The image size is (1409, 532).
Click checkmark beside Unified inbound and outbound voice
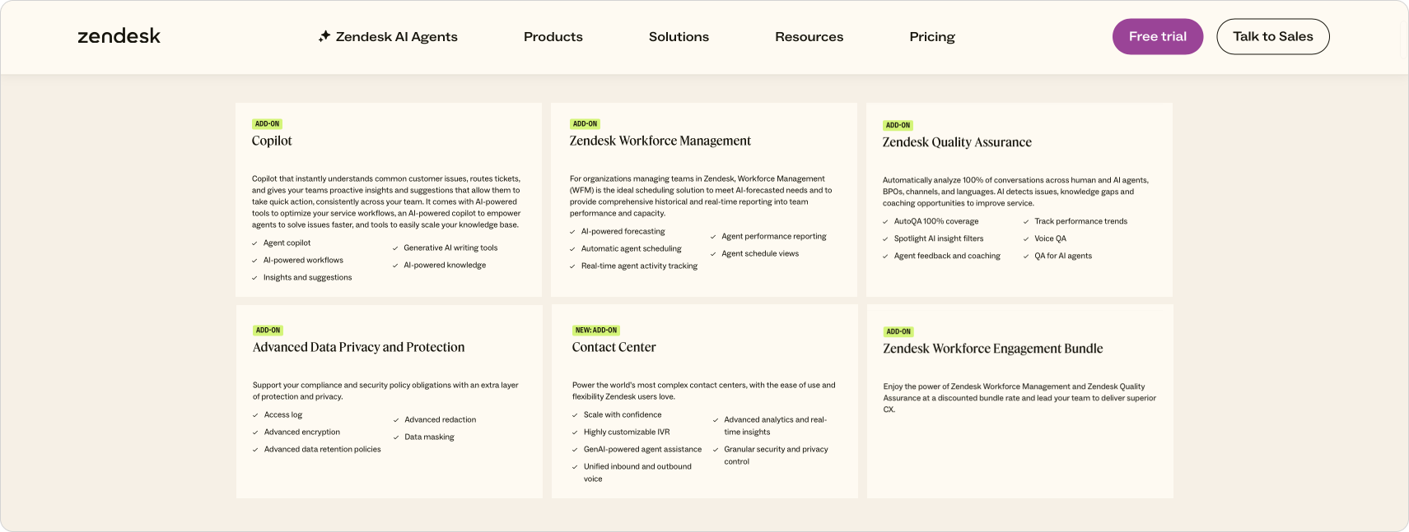tap(575, 467)
